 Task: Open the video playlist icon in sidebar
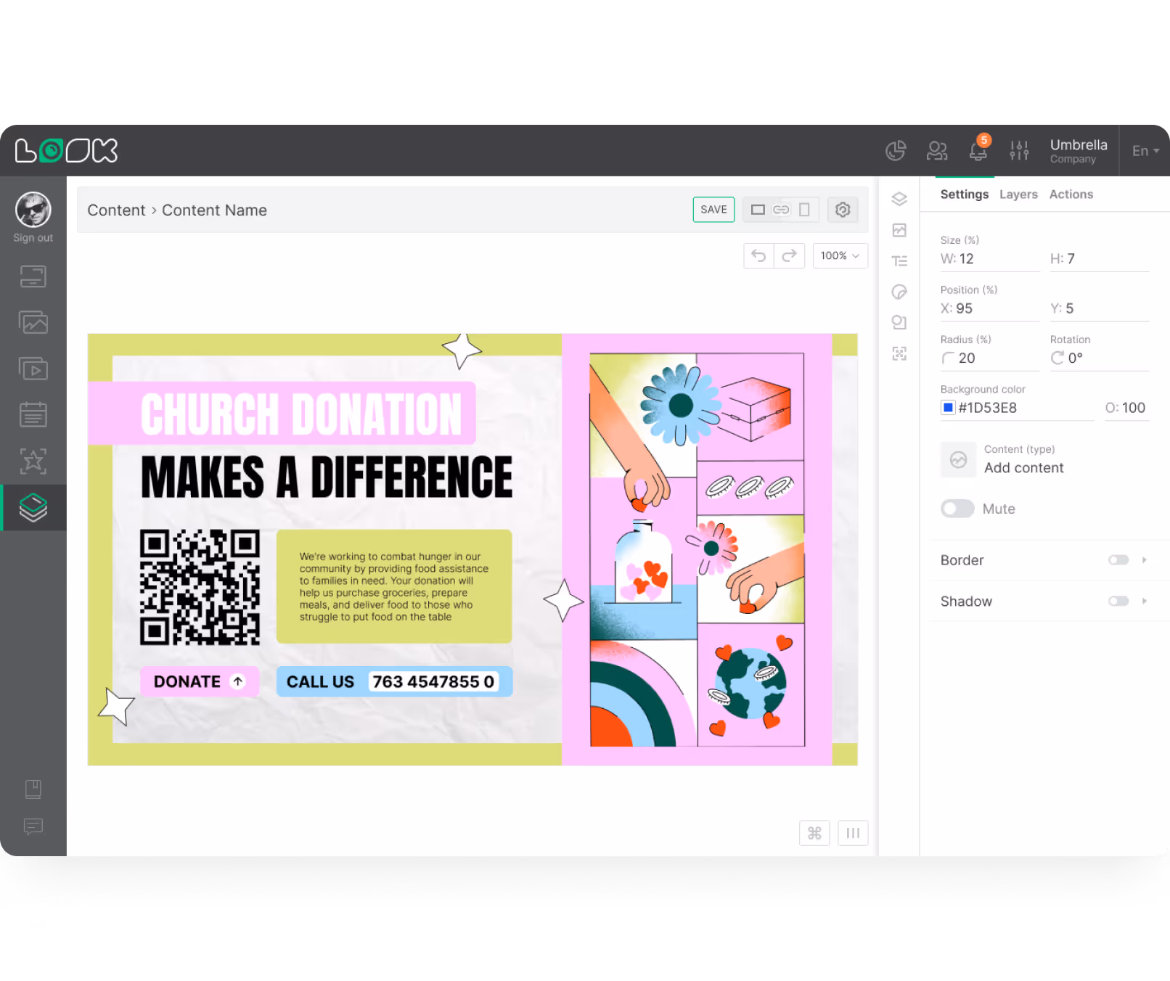pyautogui.click(x=33, y=369)
